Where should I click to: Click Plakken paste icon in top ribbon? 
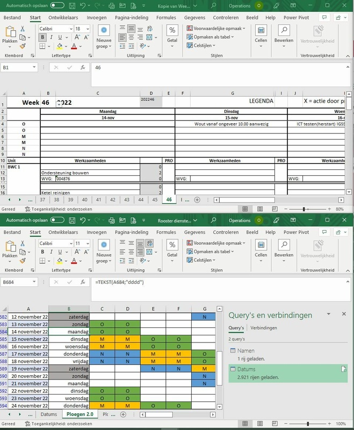[x=10, y=32]
